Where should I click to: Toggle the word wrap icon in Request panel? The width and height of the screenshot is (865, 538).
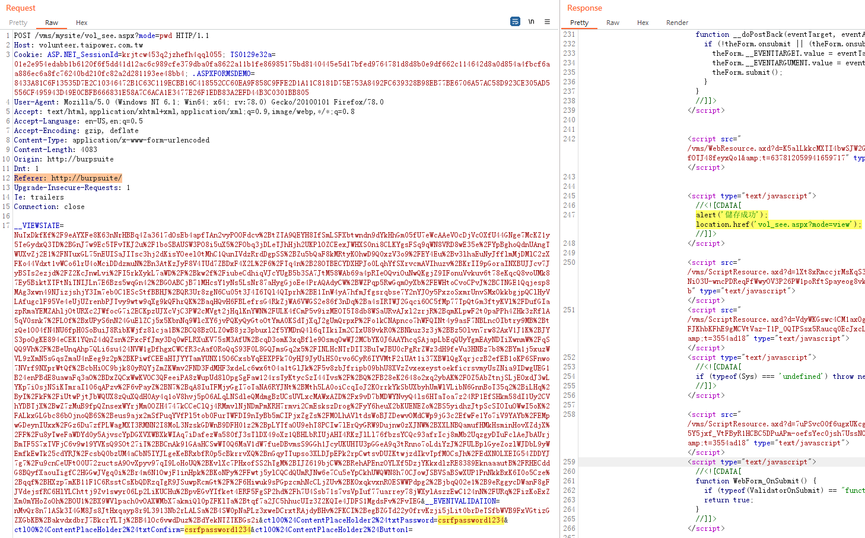pyautogui.click(x=515, y=21)
